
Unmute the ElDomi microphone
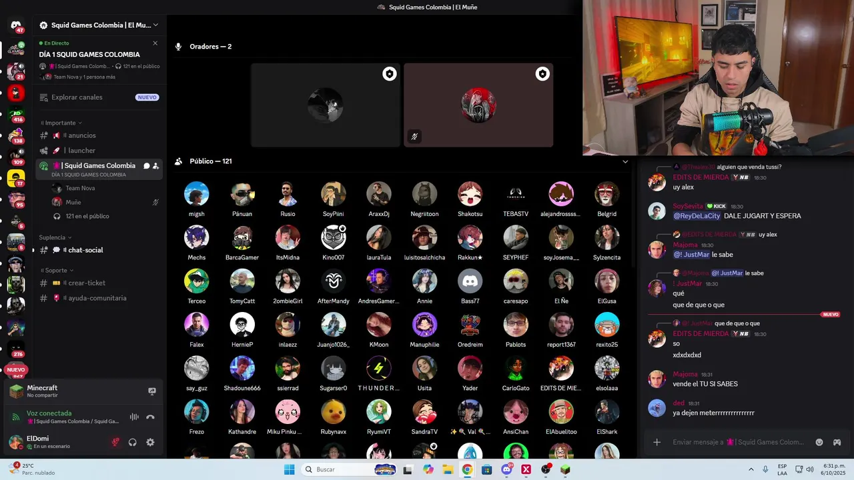coord(115,442)
